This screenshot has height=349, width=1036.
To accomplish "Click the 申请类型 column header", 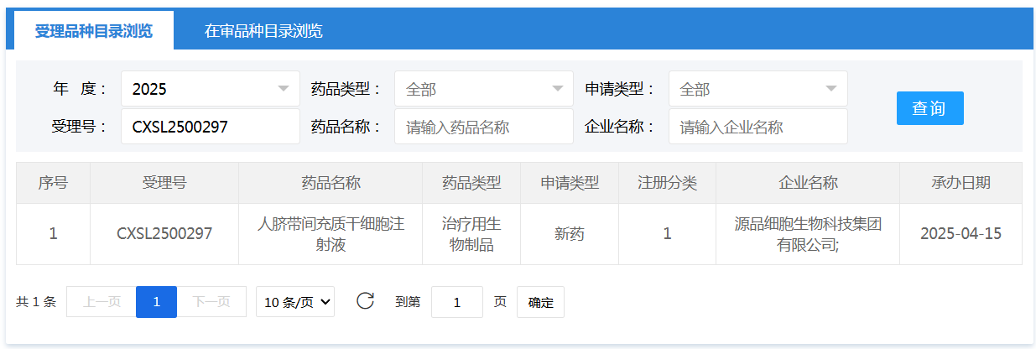I will tap(570, 183).
